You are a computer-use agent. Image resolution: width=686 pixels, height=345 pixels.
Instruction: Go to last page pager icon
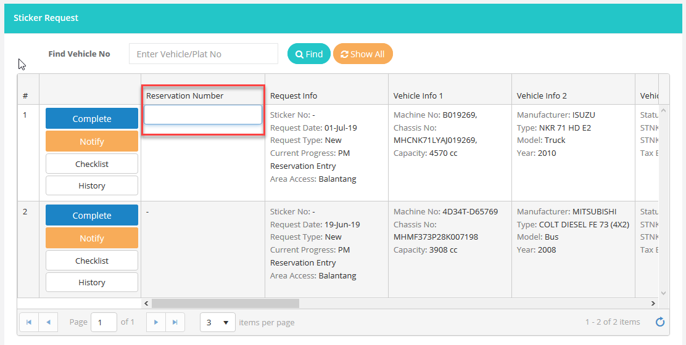[x=175, y=322]
